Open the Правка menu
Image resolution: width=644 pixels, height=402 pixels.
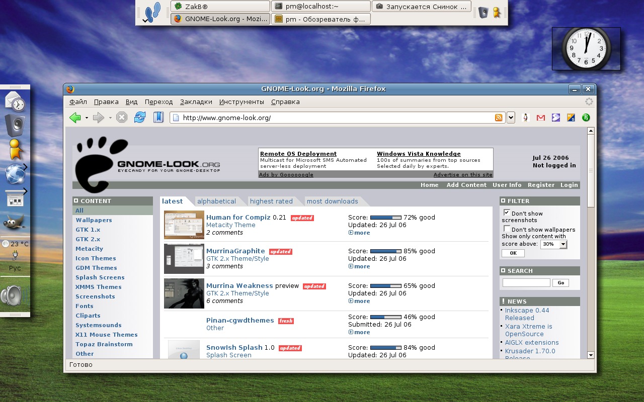[106, 102]
